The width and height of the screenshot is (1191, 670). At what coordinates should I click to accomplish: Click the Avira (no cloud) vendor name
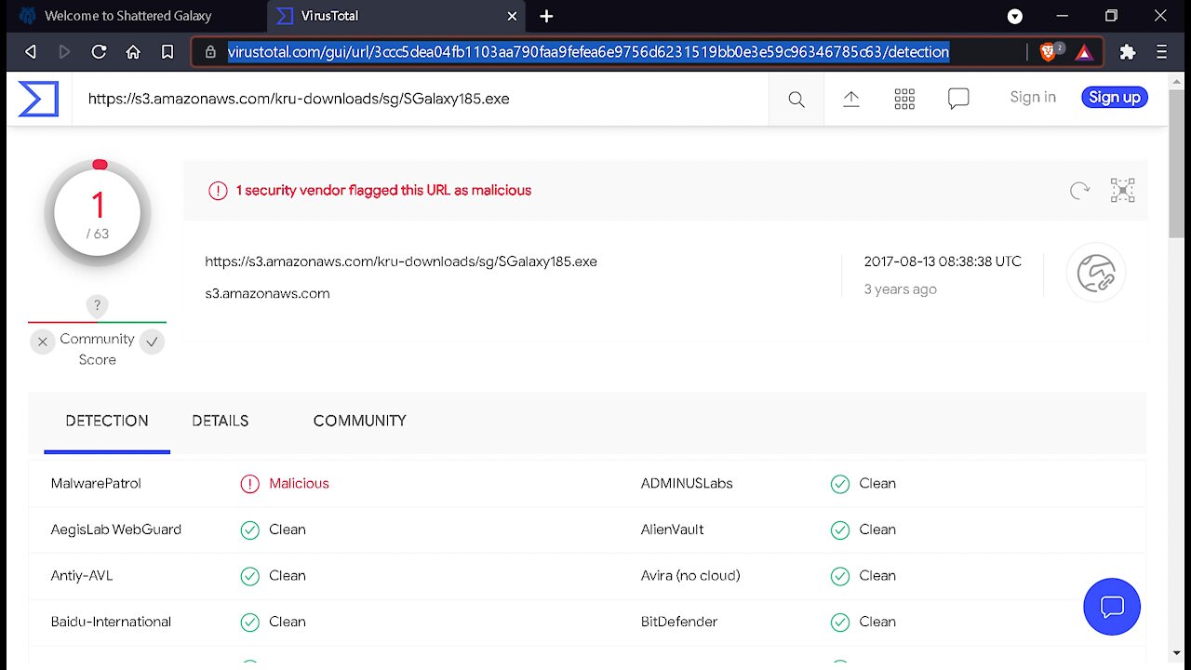tap(690, 576)
